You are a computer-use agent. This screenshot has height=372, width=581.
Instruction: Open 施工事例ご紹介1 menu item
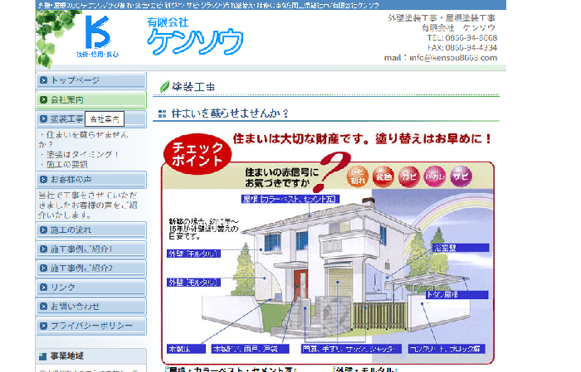tap(91, 249)
